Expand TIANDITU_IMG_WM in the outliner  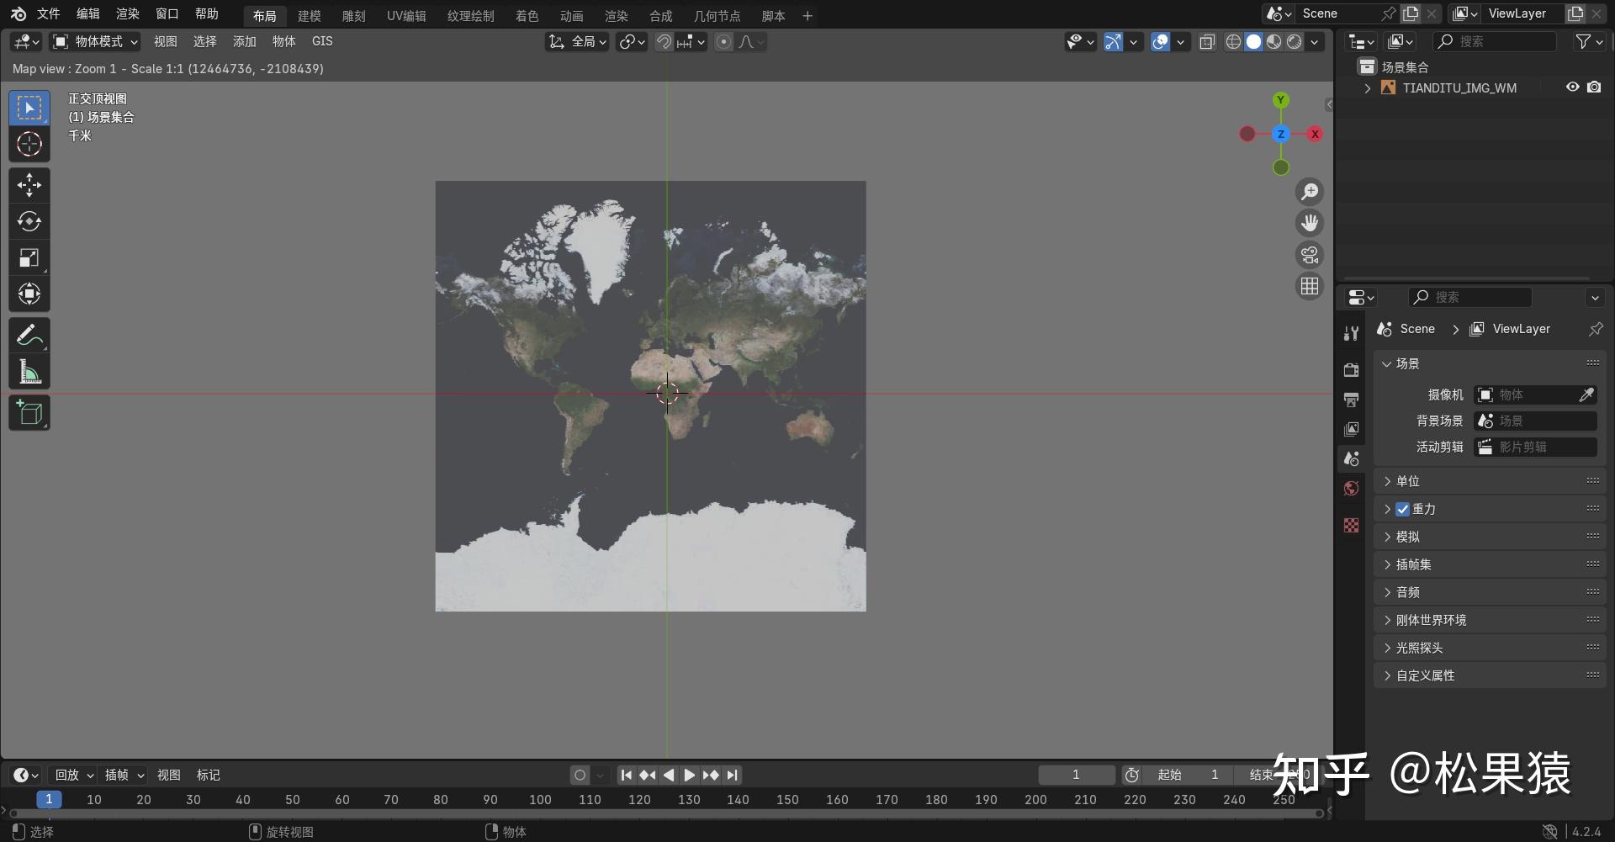pos(1366,87)
